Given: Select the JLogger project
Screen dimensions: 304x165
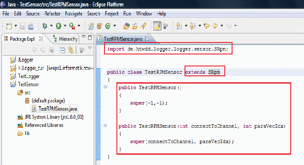Looking at the screenshot, I should click(x=22, y=60).
